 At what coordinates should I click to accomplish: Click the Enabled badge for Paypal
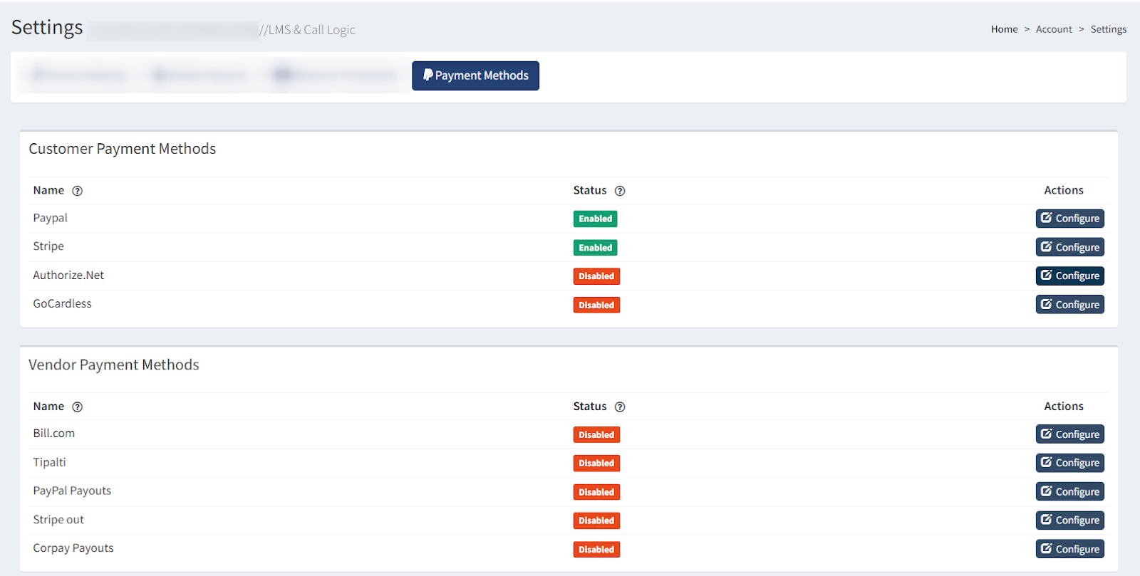coord(595,219)
